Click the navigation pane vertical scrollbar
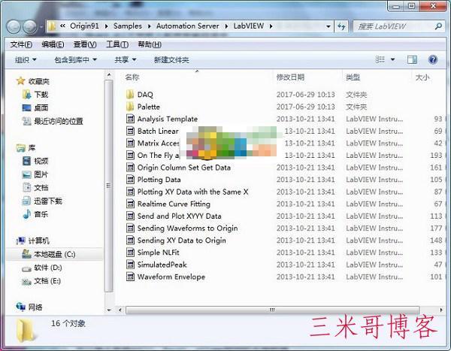The height and width of the screenshot is (351, 451). (109, 186)
